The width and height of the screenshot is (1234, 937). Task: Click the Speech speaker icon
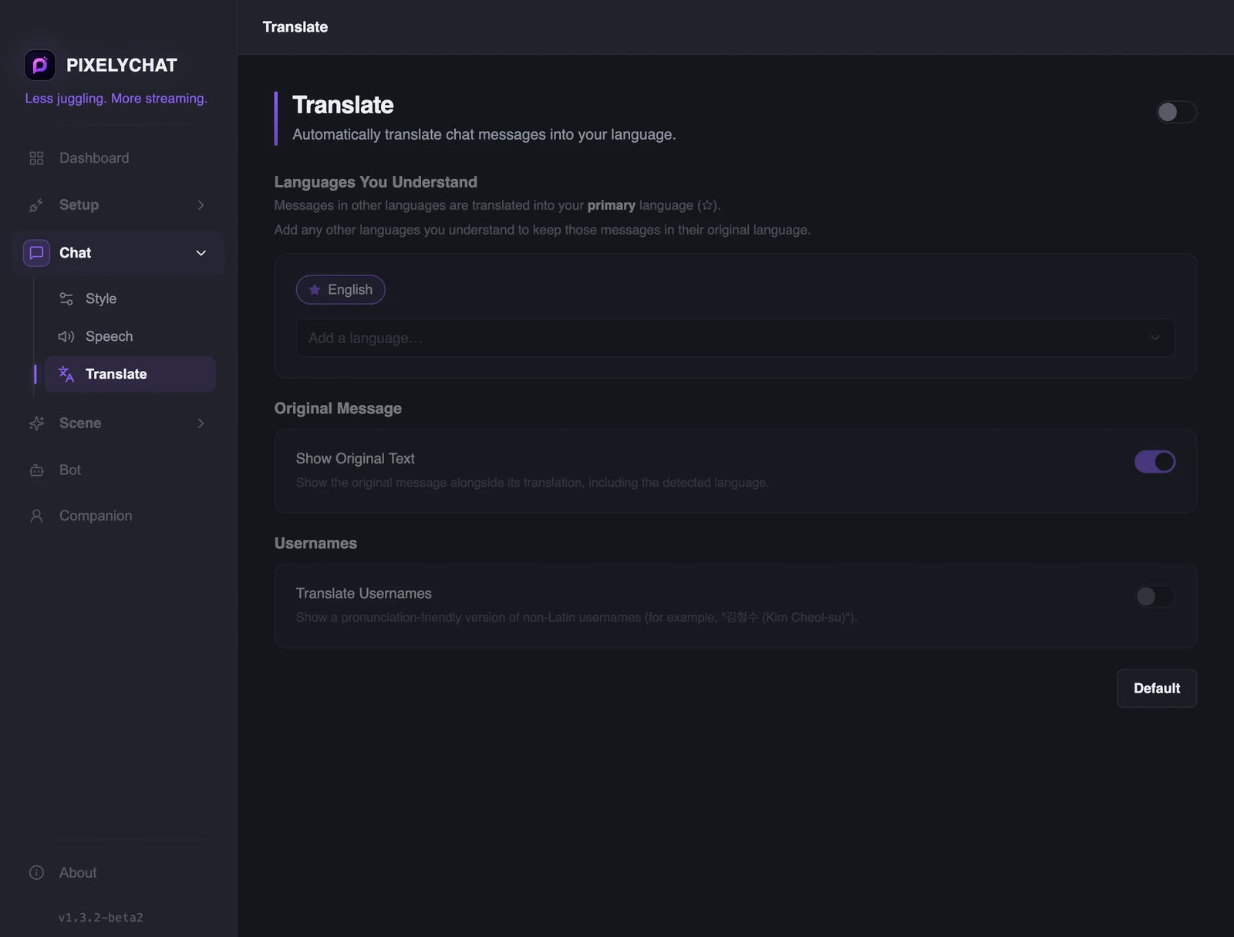click(66, 336)
